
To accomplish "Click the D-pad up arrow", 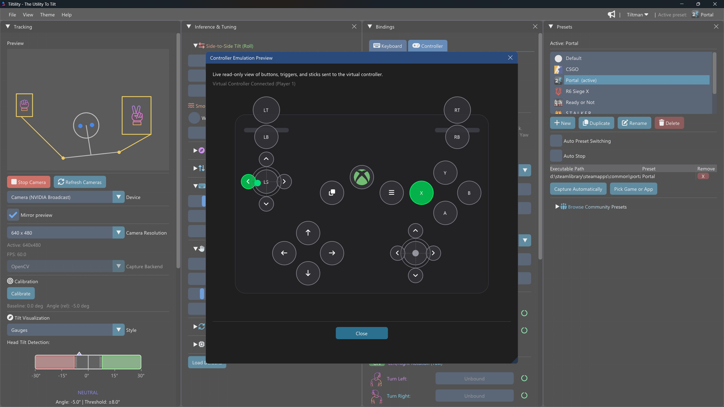I will click(x=308, y=233).
